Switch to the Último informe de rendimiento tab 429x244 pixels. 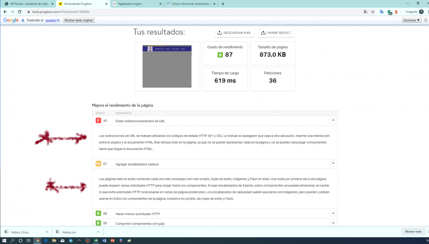pyautogui.click(x=191, y=4)
